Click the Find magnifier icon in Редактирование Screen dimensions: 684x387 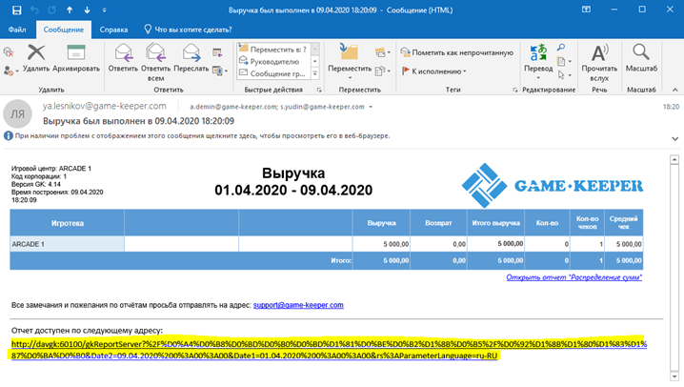tap(561, 47)
